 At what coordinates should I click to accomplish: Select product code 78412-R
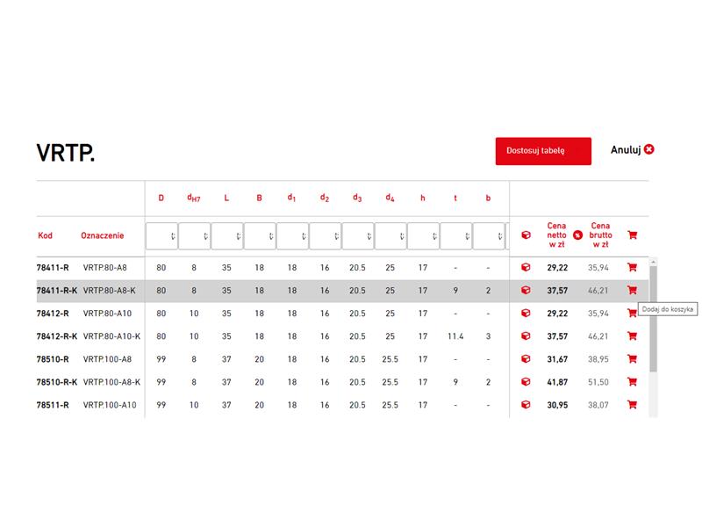point(53,314)
